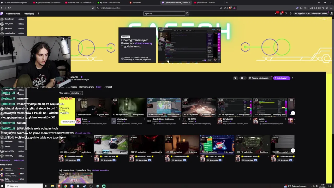The height and width of the screenshot is (188, 334).
Task: Open Brave main hamburger menu
Action: coord(331,8)
